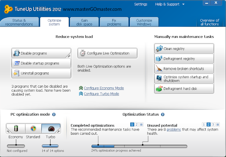Image resolution: width=226 pixels, height=157 pixels.
Task: Click the info icon beside PC optimization mode
Action: click(54, 115)
